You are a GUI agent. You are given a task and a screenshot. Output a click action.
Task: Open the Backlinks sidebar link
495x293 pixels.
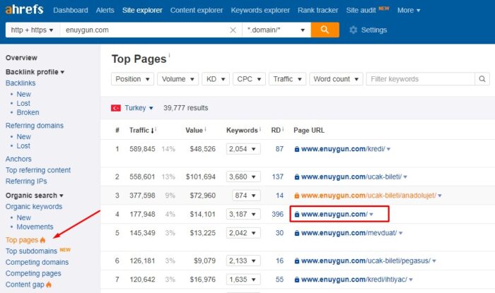(21, 83)
